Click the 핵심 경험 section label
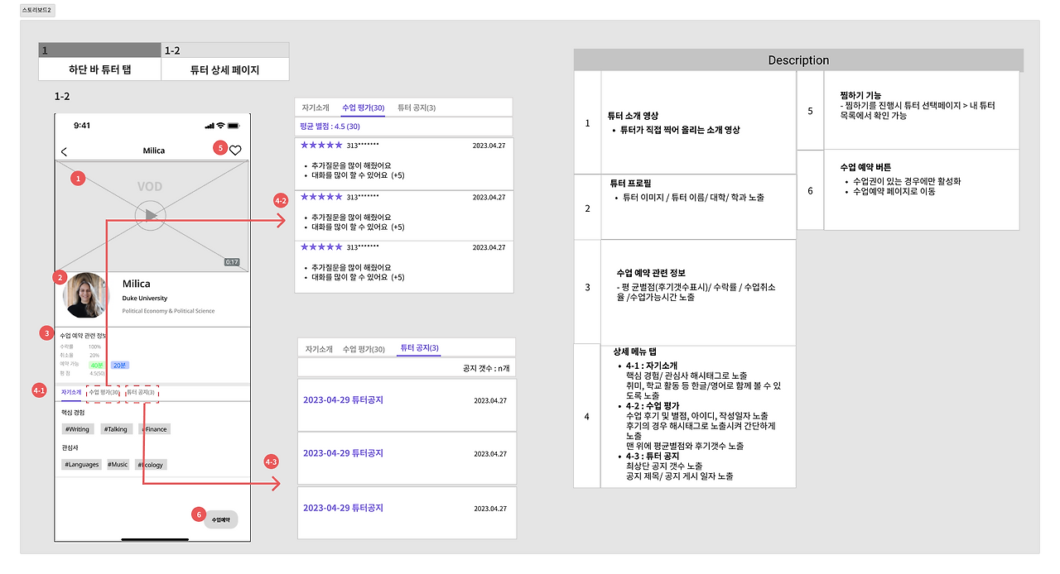This screenshot has height=574, width=1060. click(x=73, y=412)
